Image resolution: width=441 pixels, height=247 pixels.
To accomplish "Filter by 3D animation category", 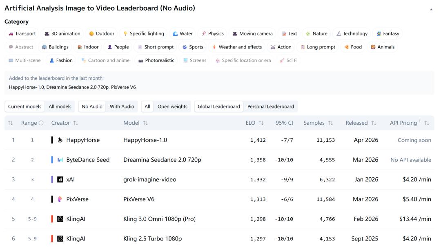I will click(63, 34).
